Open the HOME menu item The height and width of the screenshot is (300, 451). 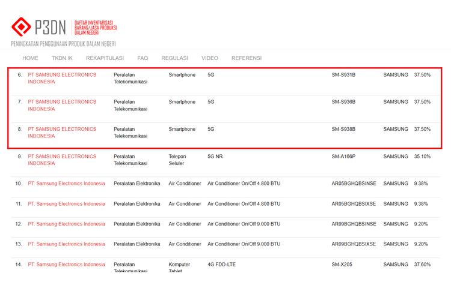(30, 58)
